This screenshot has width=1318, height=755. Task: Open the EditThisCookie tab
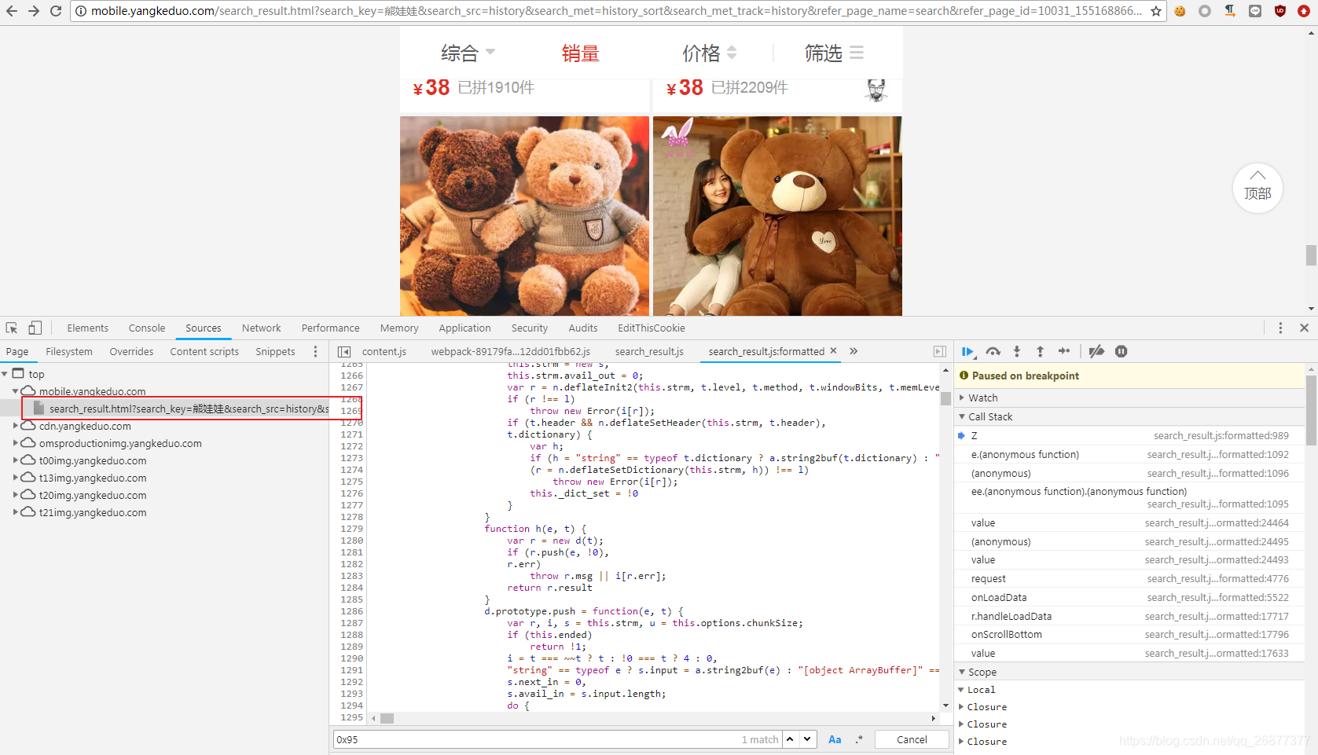pos(652,328)
